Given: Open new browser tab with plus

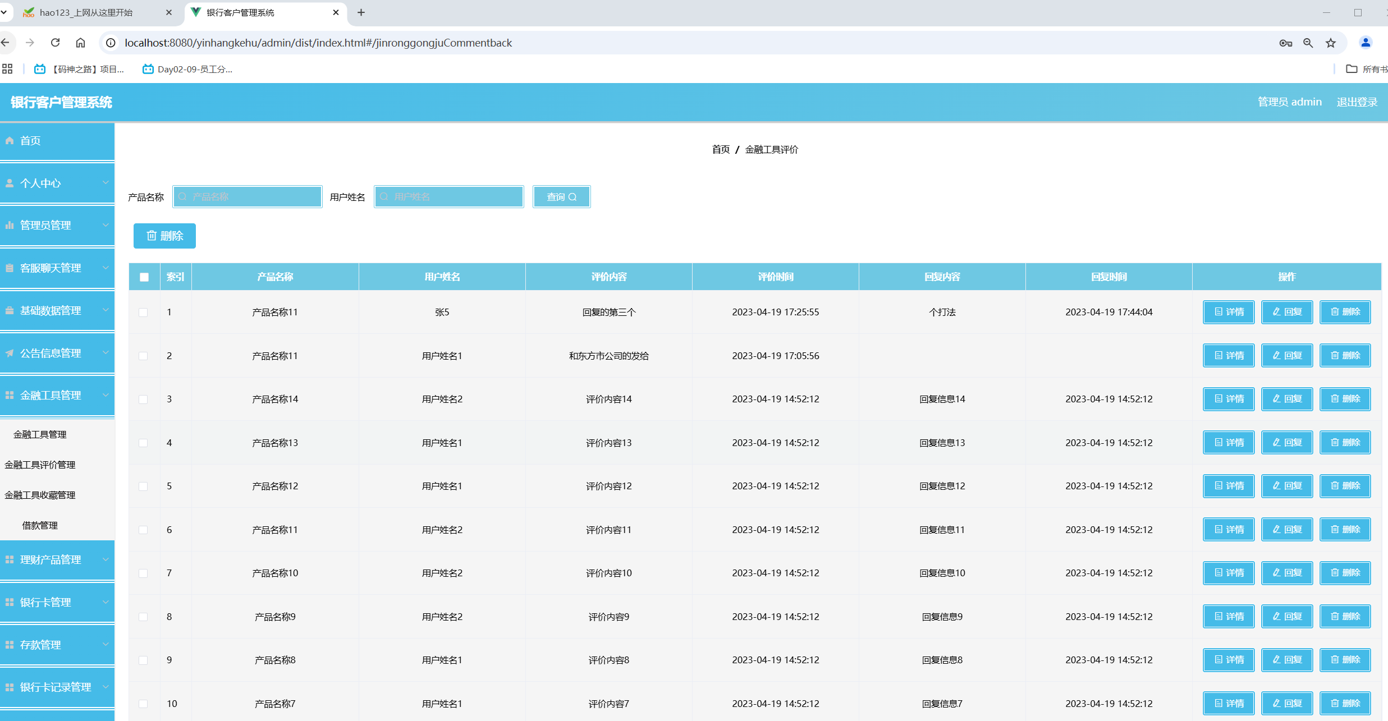Looking at the screenshot, I should 361,12.
